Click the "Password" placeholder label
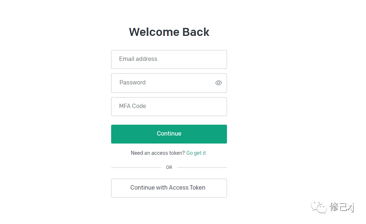The width and height of the screenshot is (366, 224). pyautogui.click(x=132, y=83)
